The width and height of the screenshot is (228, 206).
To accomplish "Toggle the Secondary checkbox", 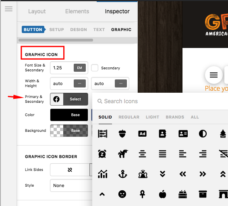I will (95, 68).
